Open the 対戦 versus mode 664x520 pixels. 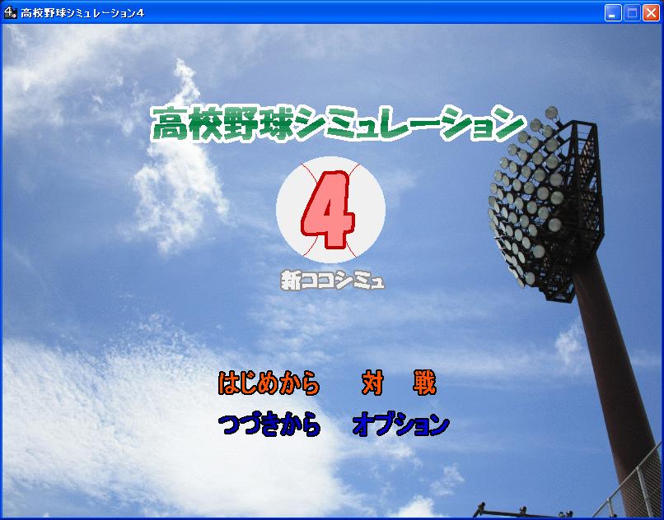(x=399, y=383)
